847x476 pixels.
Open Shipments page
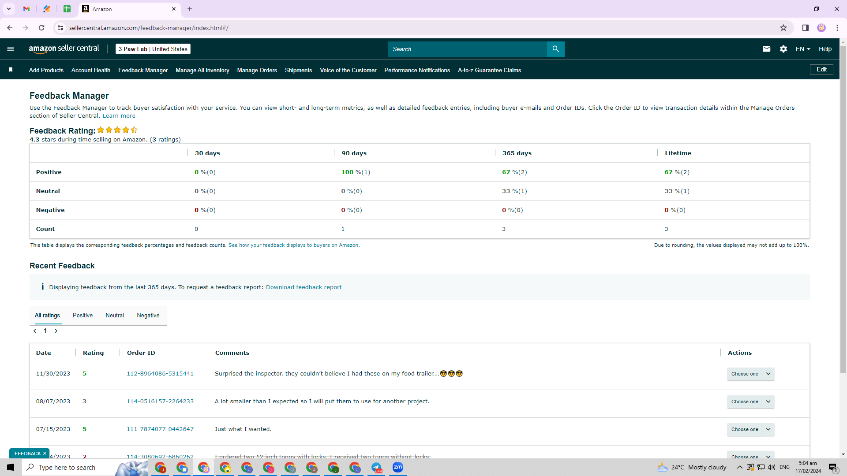click(x=299, y=70)
